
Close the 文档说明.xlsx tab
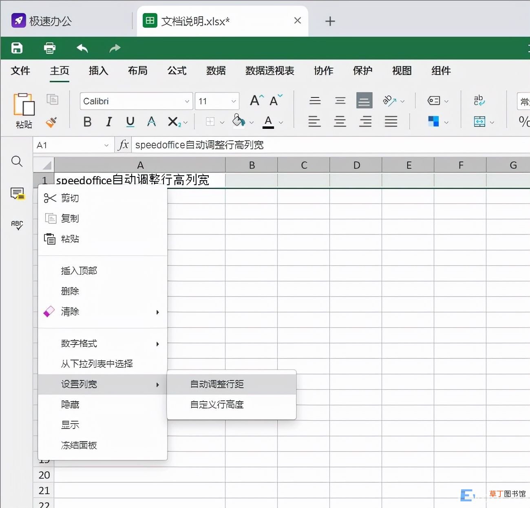click(x=298, y=20)
